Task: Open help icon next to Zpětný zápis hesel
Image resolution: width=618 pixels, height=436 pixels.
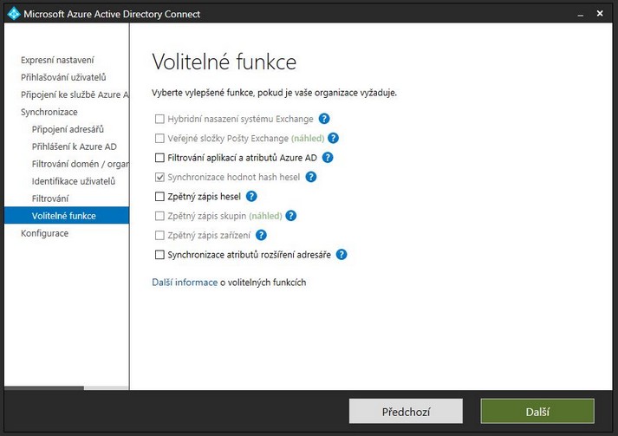Action: [x=251, y=196]
